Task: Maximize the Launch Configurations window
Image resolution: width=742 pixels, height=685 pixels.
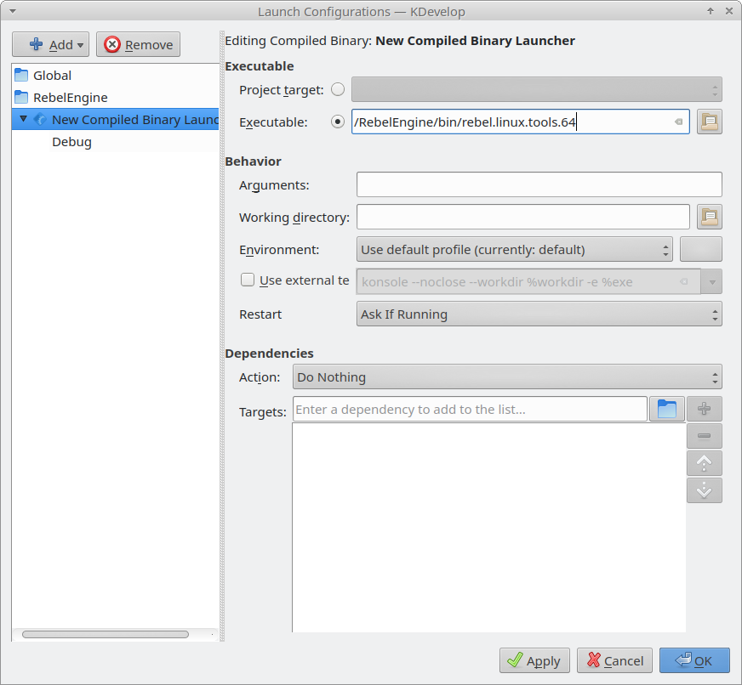Action: [x=711, y=11]
